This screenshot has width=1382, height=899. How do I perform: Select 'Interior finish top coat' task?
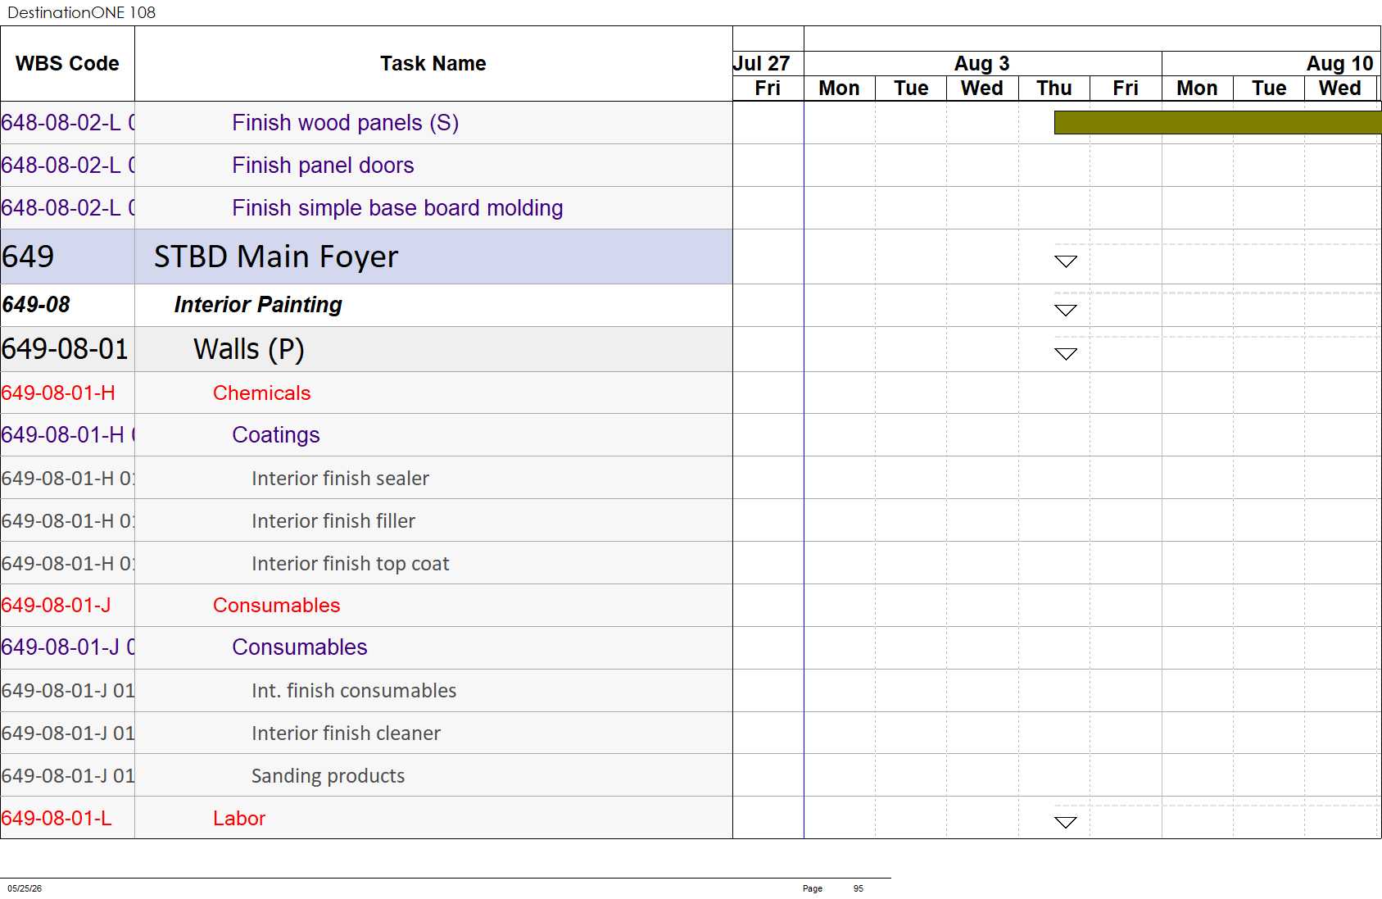click(x=351, y=563)
